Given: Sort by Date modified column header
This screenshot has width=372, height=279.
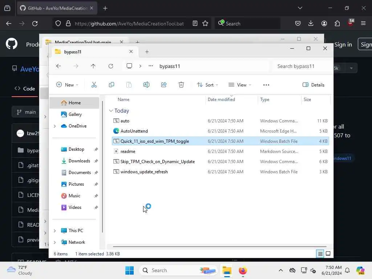Looking at the screenshot, I should pyautogui.click(x=221, y=100).
